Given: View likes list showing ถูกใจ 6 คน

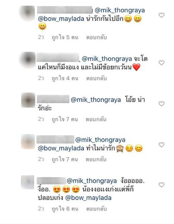Looking at the screenshot, I should click(65, 209).
